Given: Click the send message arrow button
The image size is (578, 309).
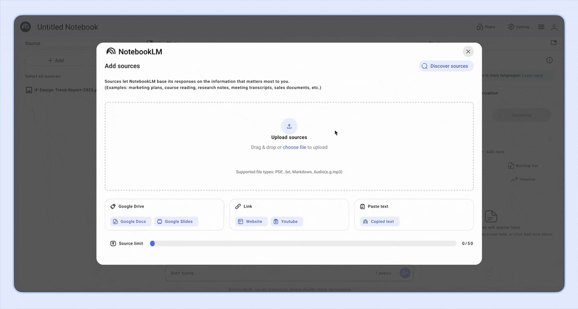Looking at the screenshot, I should (x=405, y=273).
